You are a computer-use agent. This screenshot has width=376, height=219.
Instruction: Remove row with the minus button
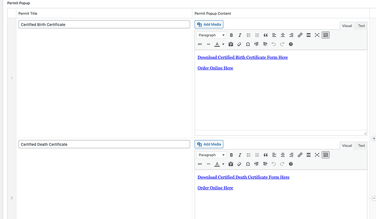coord(374,198)
